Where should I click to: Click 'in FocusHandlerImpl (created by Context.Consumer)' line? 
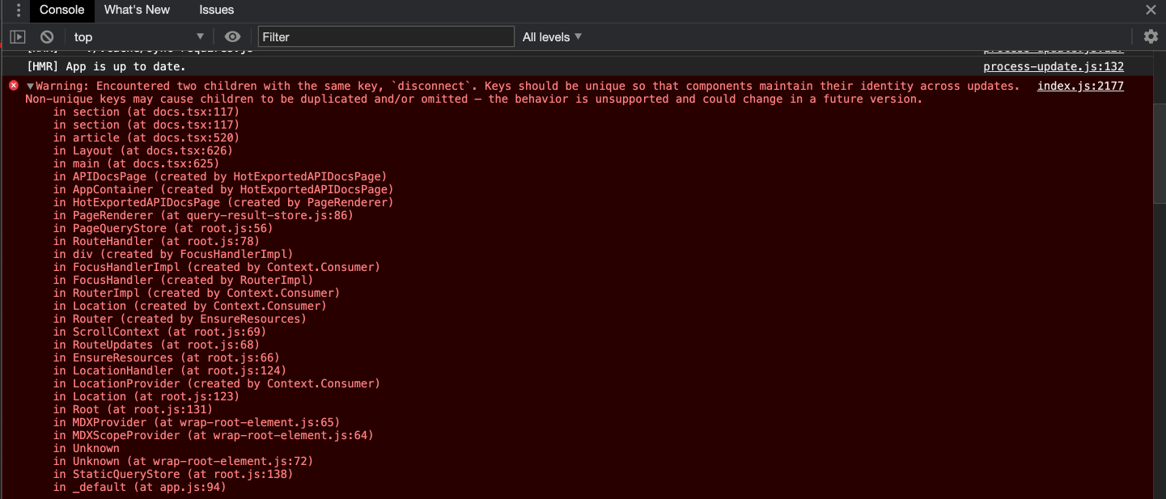(217, 267)
